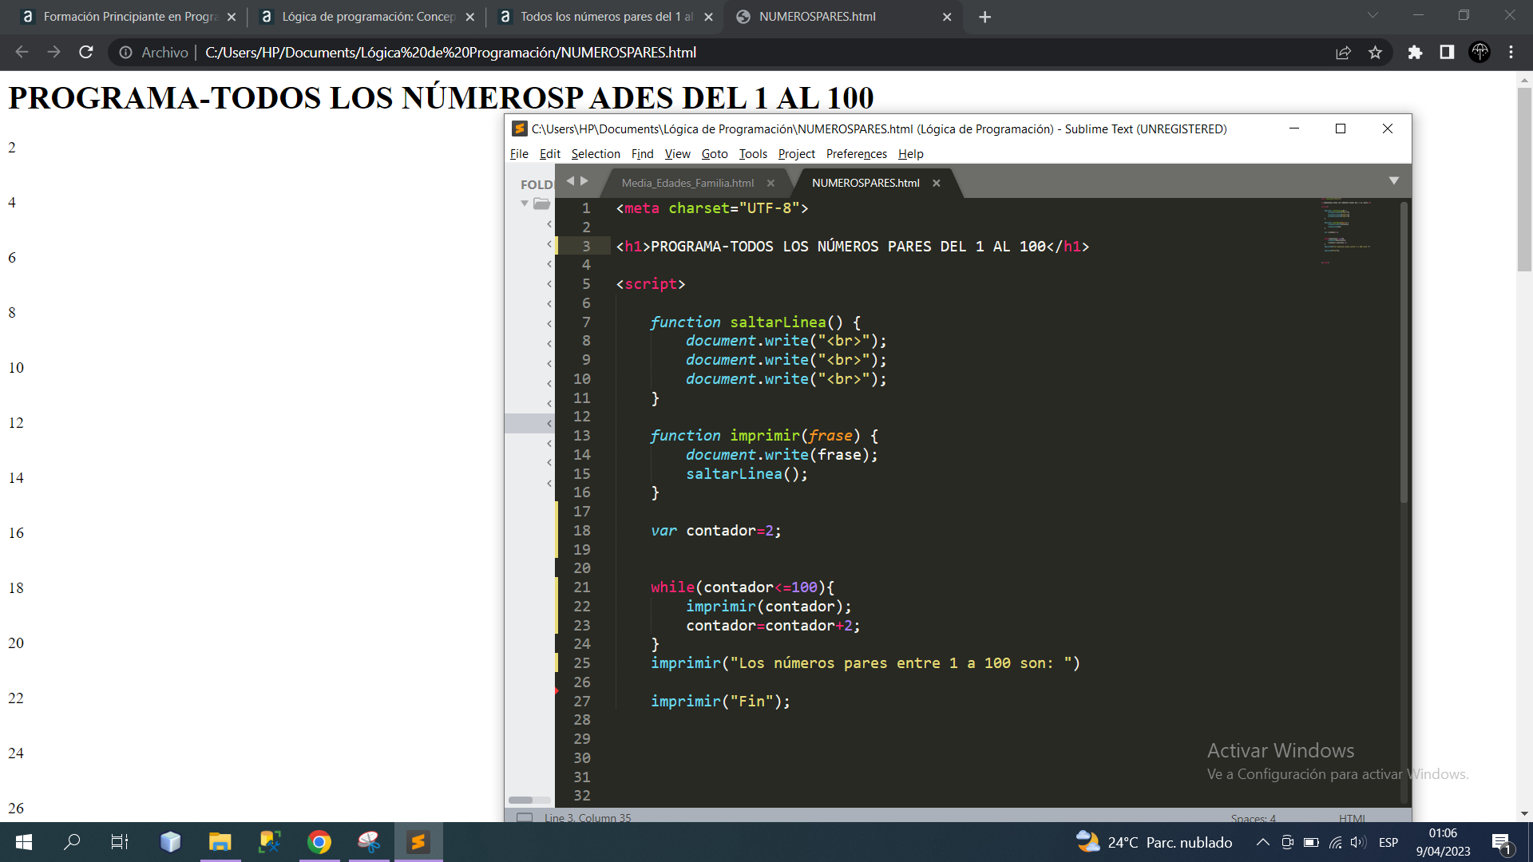The height and width of the screenshot is (862, 1533).
Task: Open Sublime Text Help menu
Action: tap(910, 154)
